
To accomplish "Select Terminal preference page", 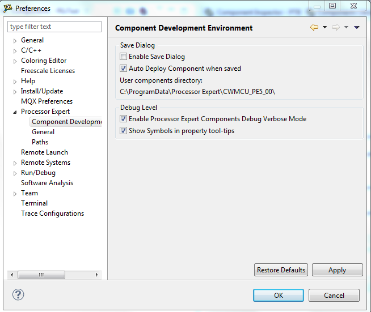I will [34, 203].
